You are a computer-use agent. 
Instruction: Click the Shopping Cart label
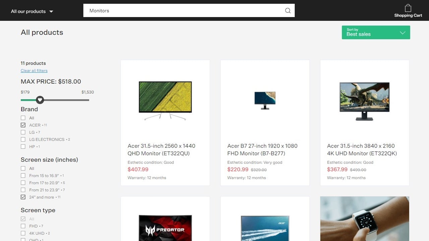(408, 15)
